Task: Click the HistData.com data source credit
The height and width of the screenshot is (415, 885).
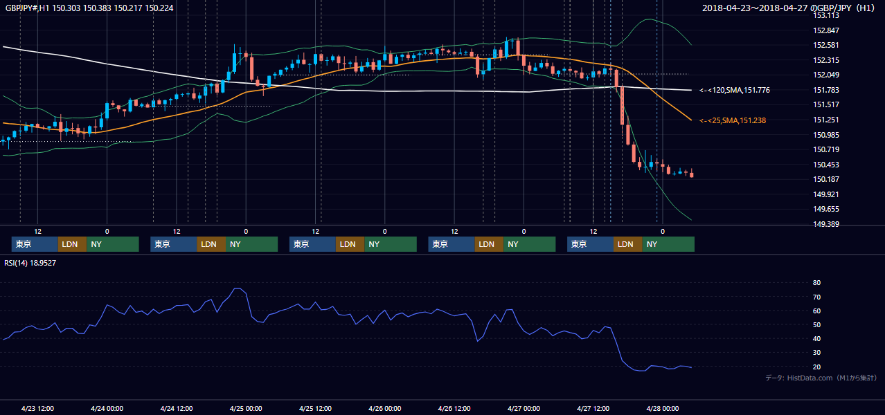Action: pyautogui.click(x=821, y=378)
